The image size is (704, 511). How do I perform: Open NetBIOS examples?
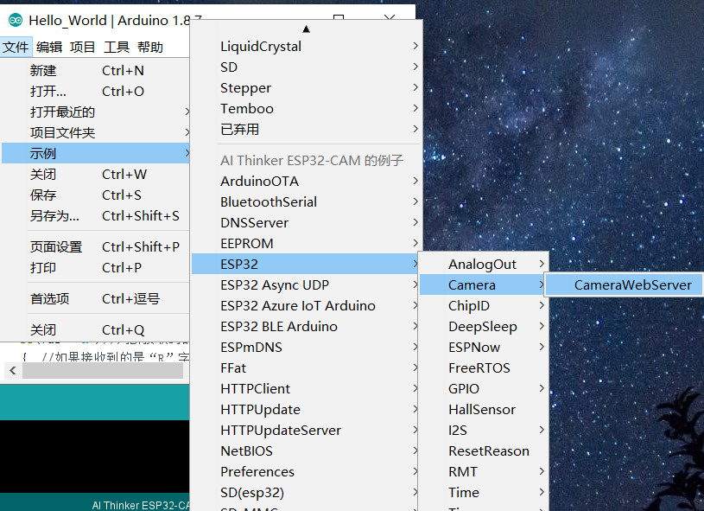click(x=305, y=450)
